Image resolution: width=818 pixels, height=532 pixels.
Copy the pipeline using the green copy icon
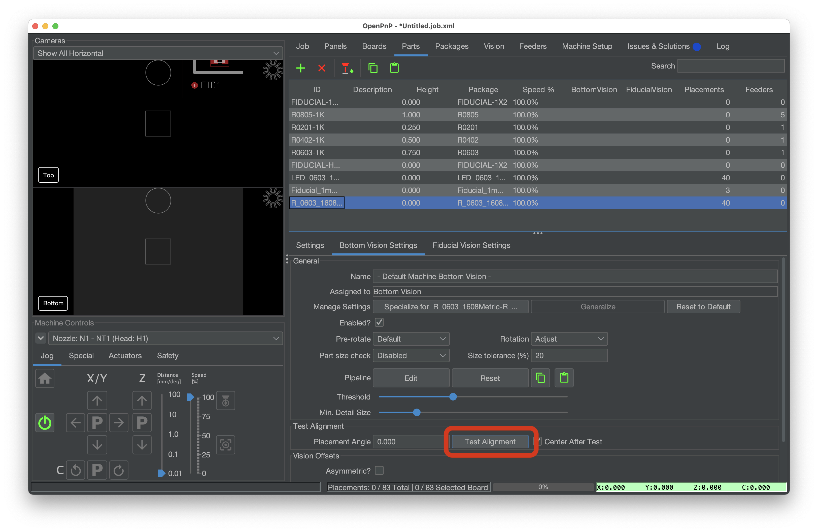(x=540, y=378)
